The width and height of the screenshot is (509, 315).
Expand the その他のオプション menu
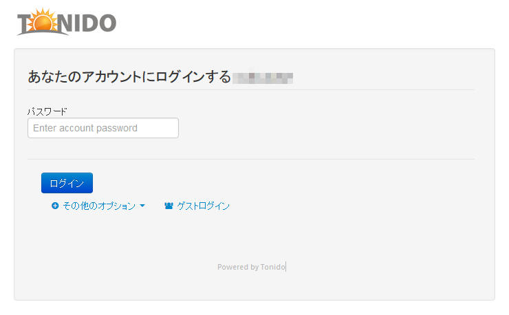[x=98, y=206]
